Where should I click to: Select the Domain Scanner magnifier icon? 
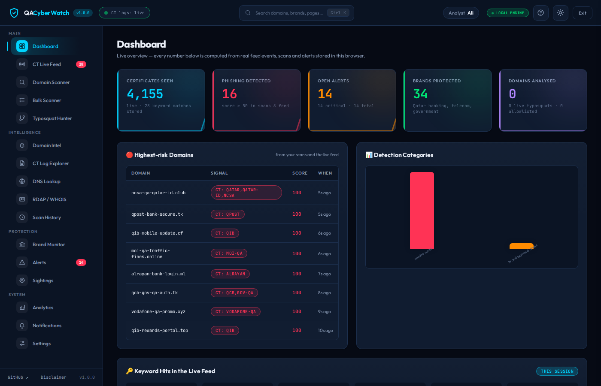click(22, 82)
